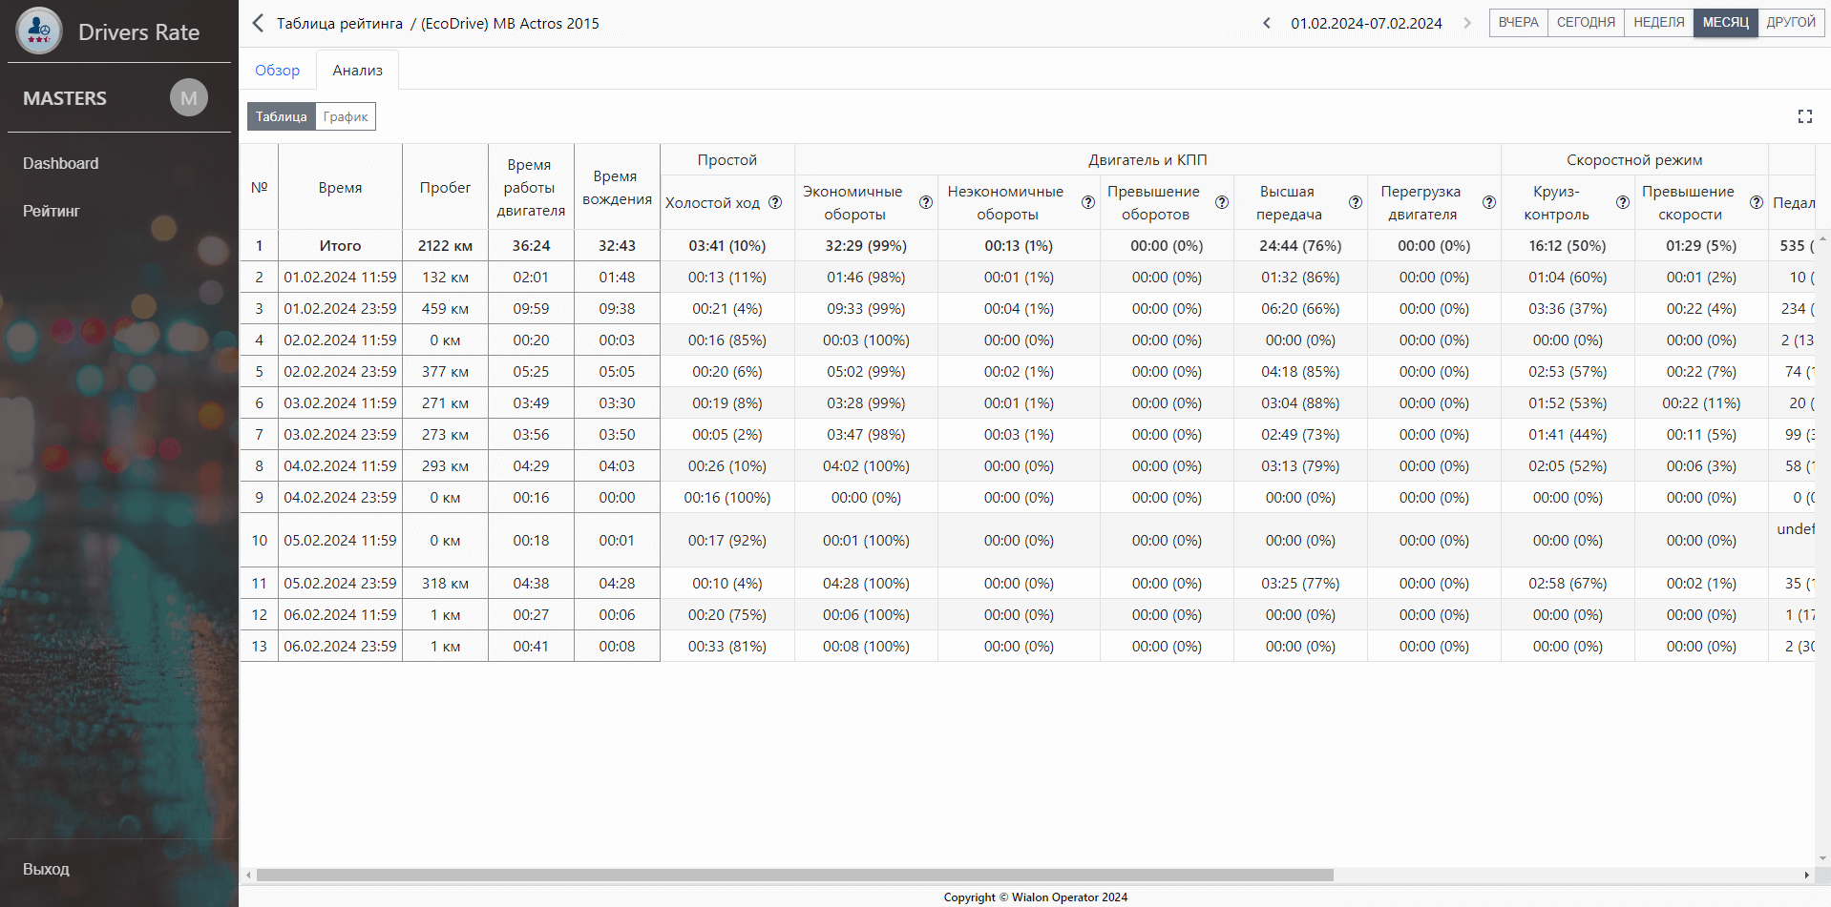Viewport: 1831px width, 907px height.
Task: Click help icon next to Холостой ход
Action: [x=775, y=202]
